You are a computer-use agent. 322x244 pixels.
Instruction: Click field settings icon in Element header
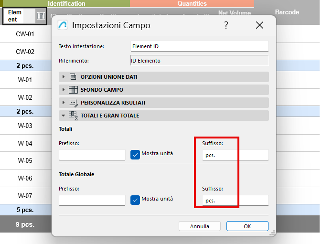click(41, 16)
